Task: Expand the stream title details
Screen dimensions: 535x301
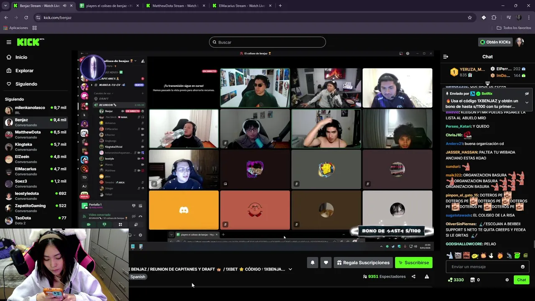Action: (x=290, y=269)
